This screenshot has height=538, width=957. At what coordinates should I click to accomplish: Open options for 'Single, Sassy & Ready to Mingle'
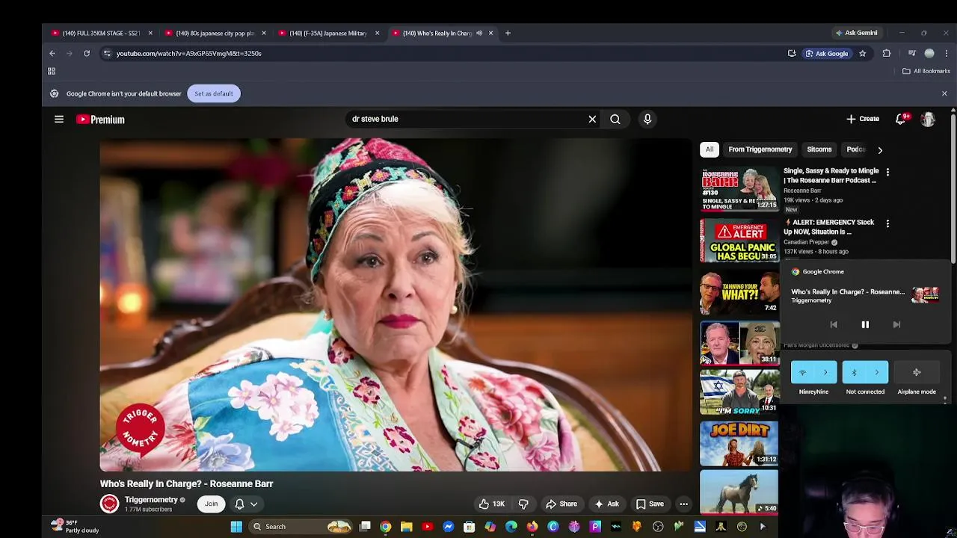[x=887, y=172]
